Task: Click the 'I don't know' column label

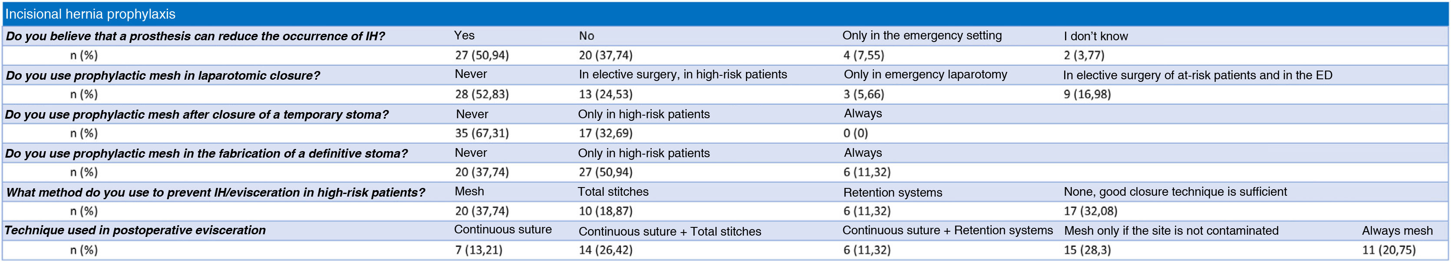Action: [1095, 36]
